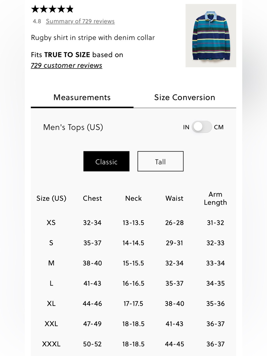Click the Men's Tops (US) heading
This screenshot has height=356, width=267.
click(73, 127)
